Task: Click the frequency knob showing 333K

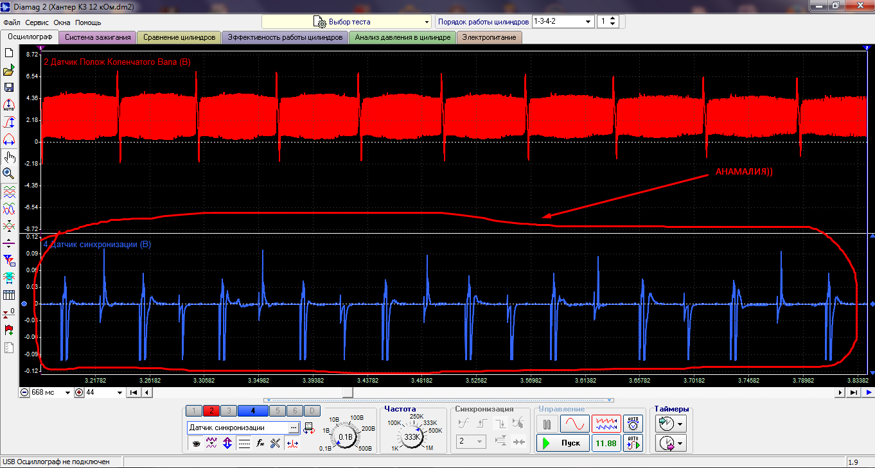Action: tap(412, 437)
